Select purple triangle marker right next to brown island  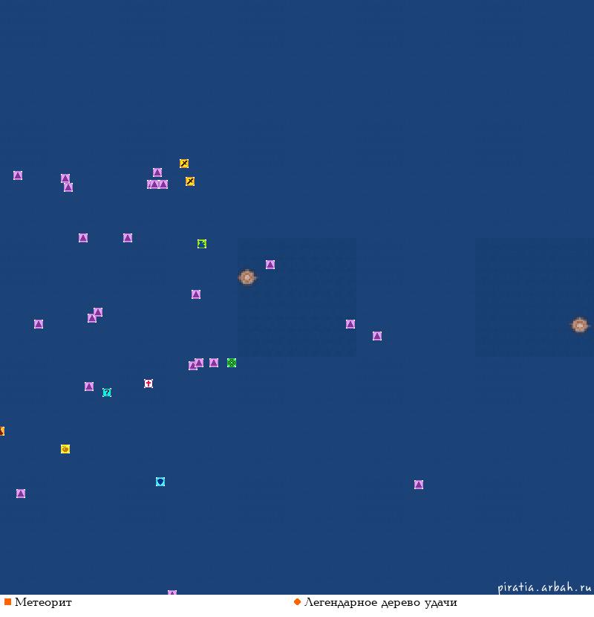(x=270, y=265)
